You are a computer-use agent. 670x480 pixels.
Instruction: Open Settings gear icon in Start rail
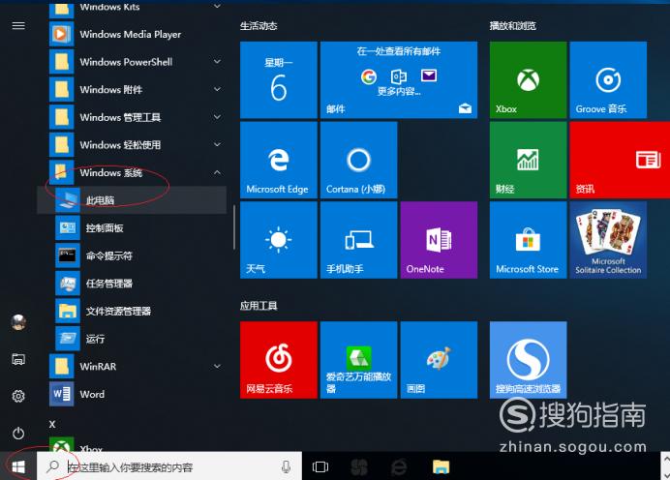coord(18,396)
